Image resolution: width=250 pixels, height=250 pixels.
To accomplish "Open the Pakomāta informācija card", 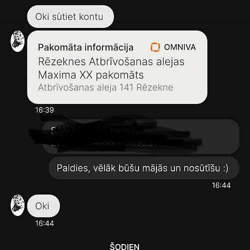I will click(x=117, y=67).
